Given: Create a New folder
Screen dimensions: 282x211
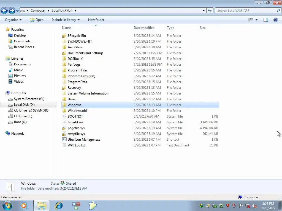Looking at the screenshot, I should (x=96, y=20).
